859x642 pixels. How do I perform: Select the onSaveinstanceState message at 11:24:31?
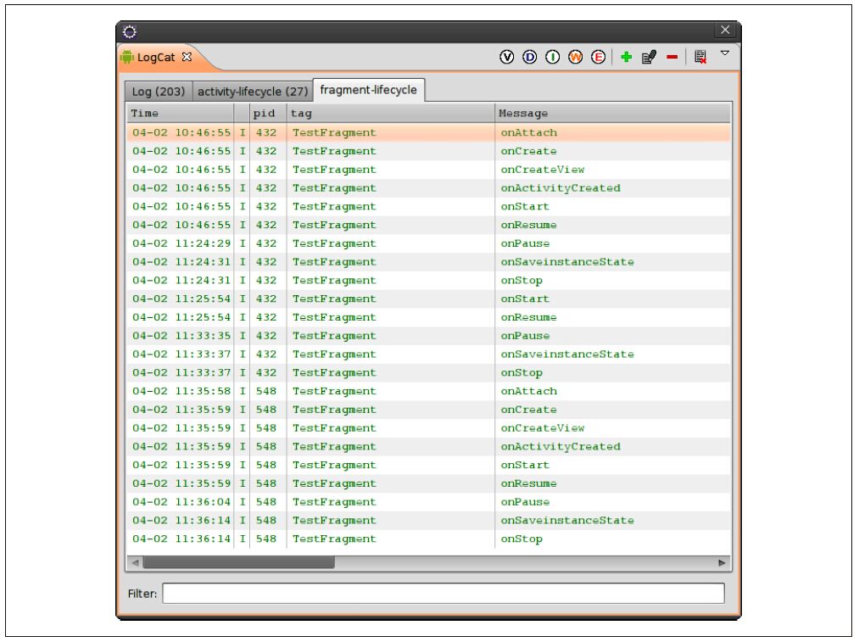coord(567,262)
